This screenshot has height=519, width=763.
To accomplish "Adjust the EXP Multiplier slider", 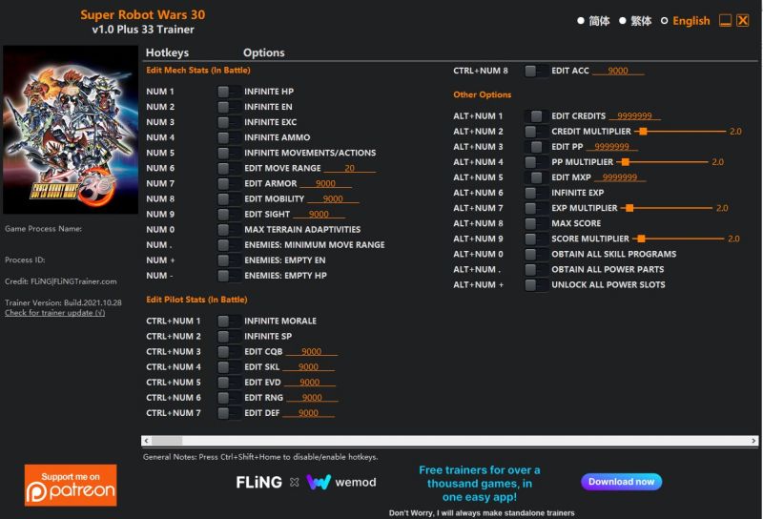I will tap(667, 208).
